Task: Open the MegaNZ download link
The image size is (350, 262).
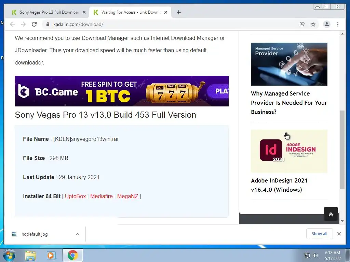Action: tap(128, 196)
